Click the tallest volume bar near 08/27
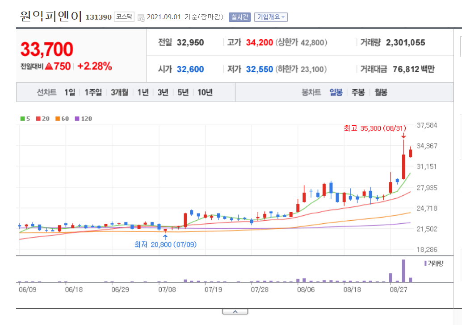 click(x=403, y=271)
